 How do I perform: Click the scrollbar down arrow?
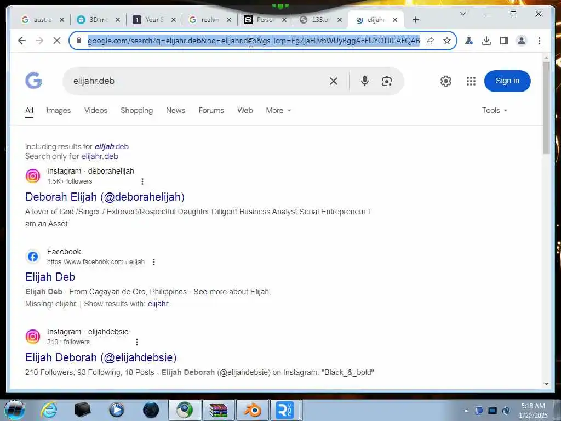tap(546, 384)
